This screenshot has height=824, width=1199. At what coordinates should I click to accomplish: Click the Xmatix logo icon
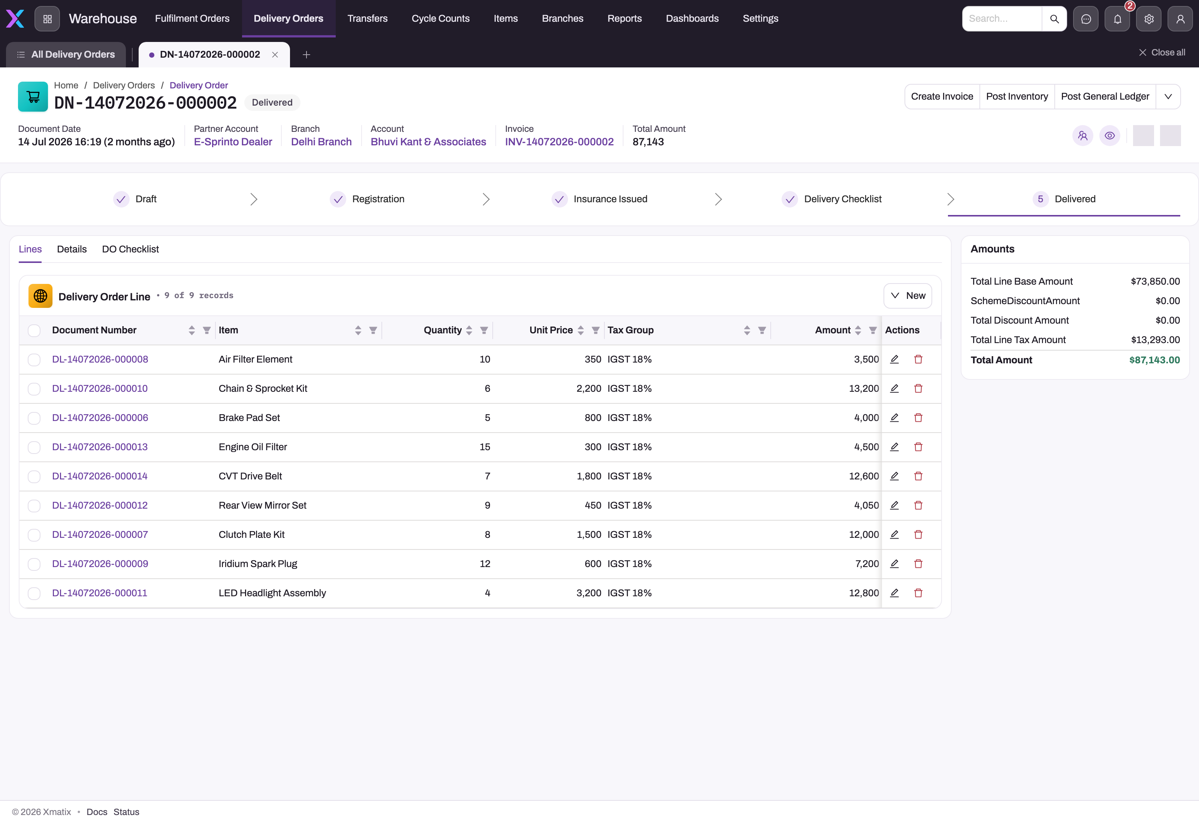click(15, 19)
